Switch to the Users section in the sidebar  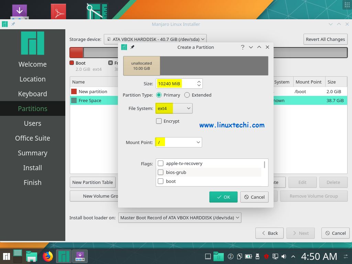pos(32,123)
